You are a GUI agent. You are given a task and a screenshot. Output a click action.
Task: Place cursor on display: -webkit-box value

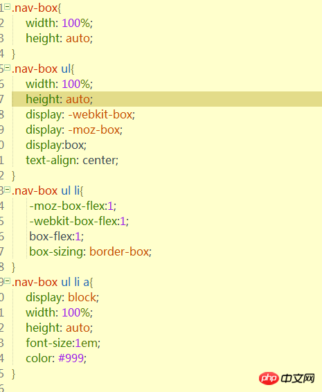pos(102,114)
